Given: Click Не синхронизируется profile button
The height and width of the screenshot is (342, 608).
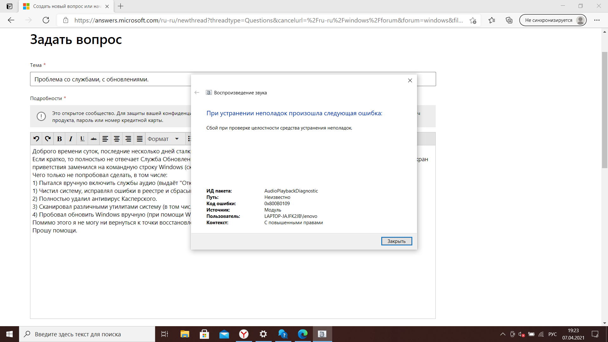Looking at the screenshot, I should pos(553,20).
